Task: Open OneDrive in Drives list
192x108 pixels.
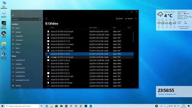Action: tap(19, 64)
